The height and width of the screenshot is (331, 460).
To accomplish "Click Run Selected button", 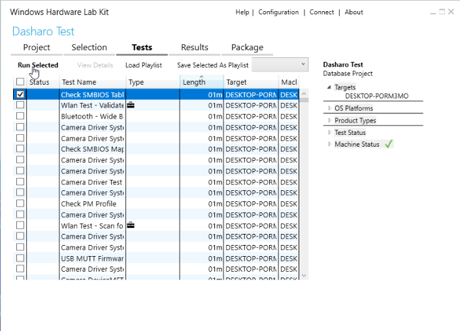I will pos(38,65).
